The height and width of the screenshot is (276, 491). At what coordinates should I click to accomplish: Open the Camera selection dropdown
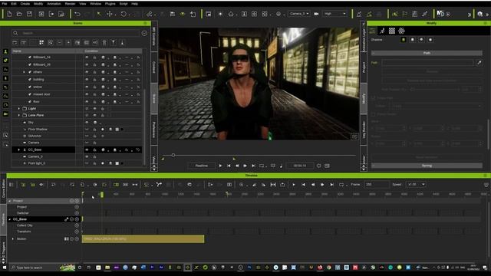[298, 14]
